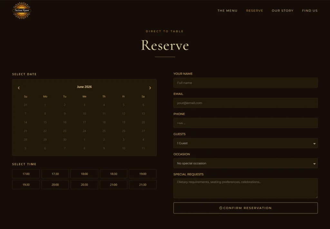
Task: Pick June 21 in the calendar
Action: point(25,131)
